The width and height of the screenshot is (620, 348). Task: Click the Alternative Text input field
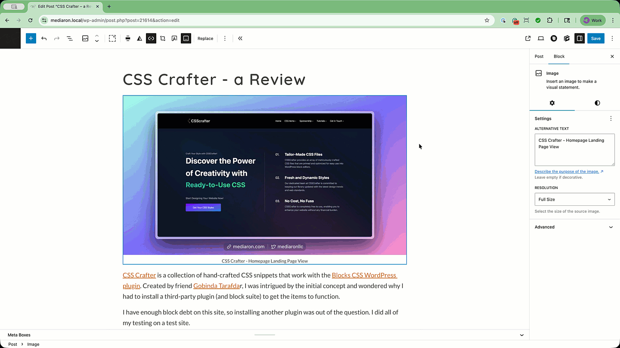click(574, 150)
